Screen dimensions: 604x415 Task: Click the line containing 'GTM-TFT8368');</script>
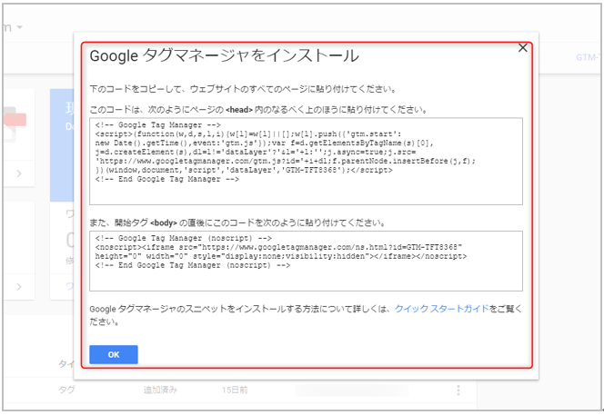(x=244, y=170)
